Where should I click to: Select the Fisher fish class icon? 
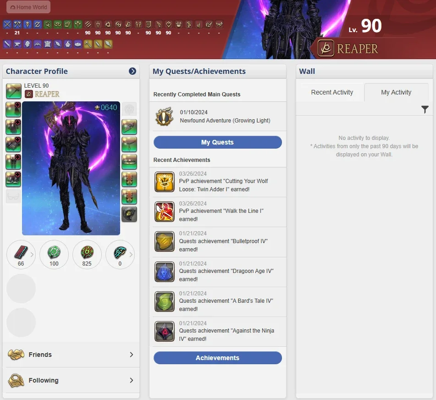point(108,44)
